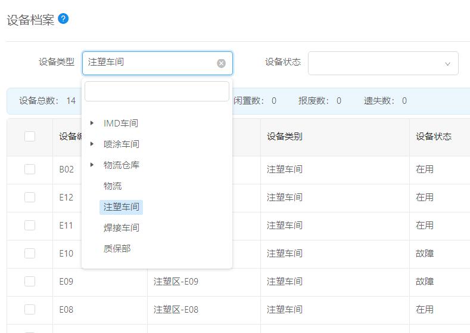The image size is (470, 333).
Task: Click 在用 status in row B02
Action: click(x=425, y=169)
